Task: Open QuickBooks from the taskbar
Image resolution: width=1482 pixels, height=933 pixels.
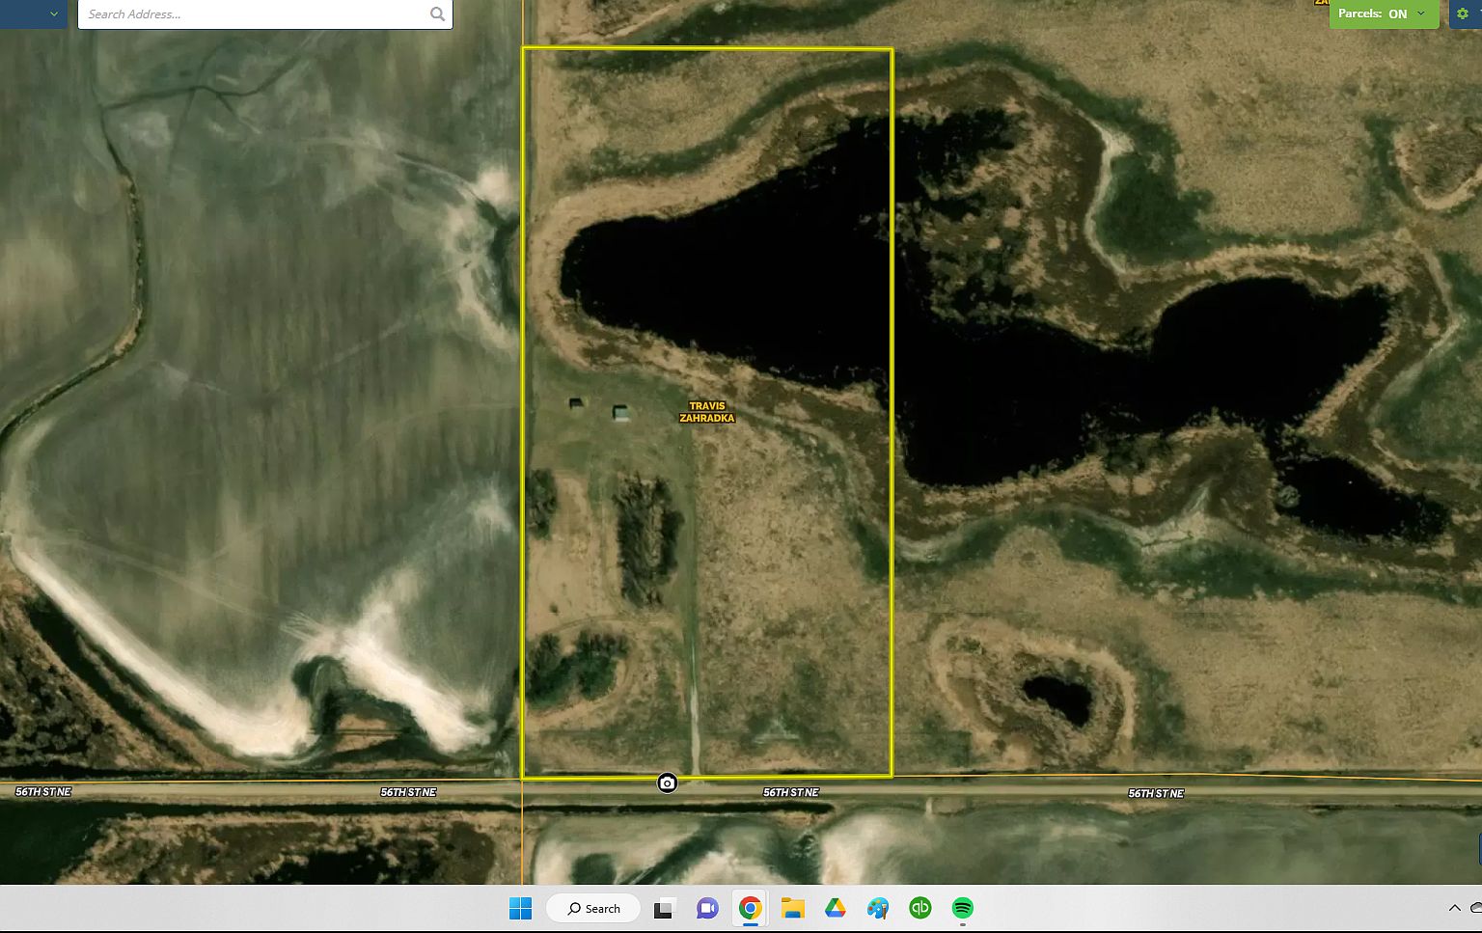Action: point(920,908)
